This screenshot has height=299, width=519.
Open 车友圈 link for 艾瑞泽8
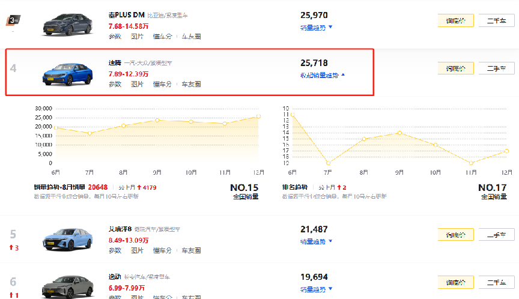(x=191, y=250)
